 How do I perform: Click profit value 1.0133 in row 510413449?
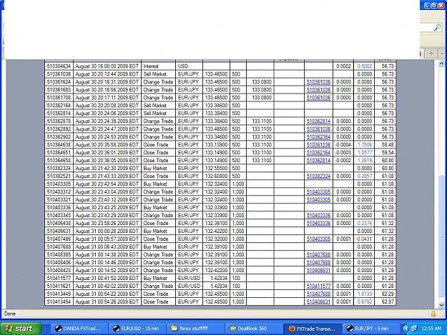tap(365, 294)
